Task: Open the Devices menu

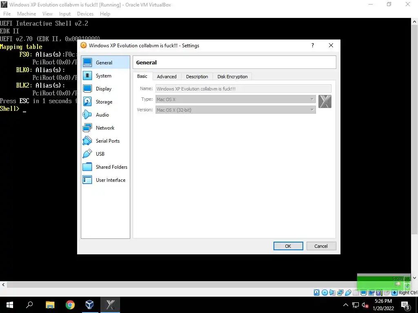Action: [85, 14]
